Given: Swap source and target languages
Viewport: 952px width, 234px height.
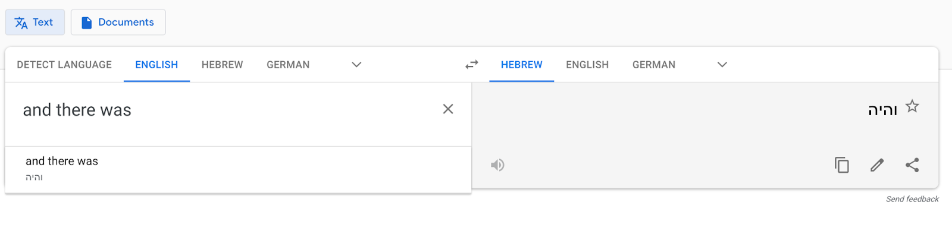Looking at the screenshot, I should pos(472,65).
